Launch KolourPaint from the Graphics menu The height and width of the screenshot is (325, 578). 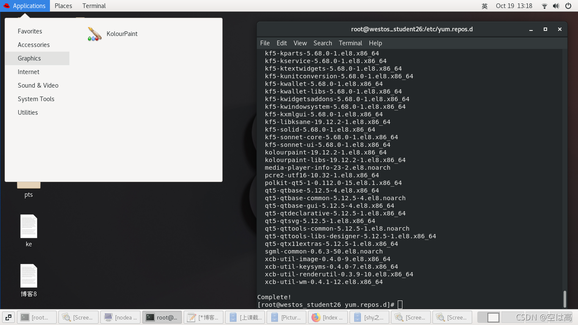[113, 34]
